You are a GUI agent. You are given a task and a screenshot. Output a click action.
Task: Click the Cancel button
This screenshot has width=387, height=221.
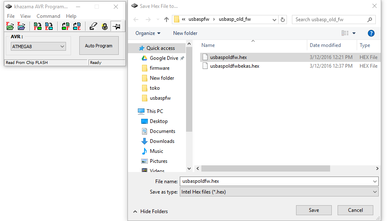pyautogui.click(x=355, y=210)
